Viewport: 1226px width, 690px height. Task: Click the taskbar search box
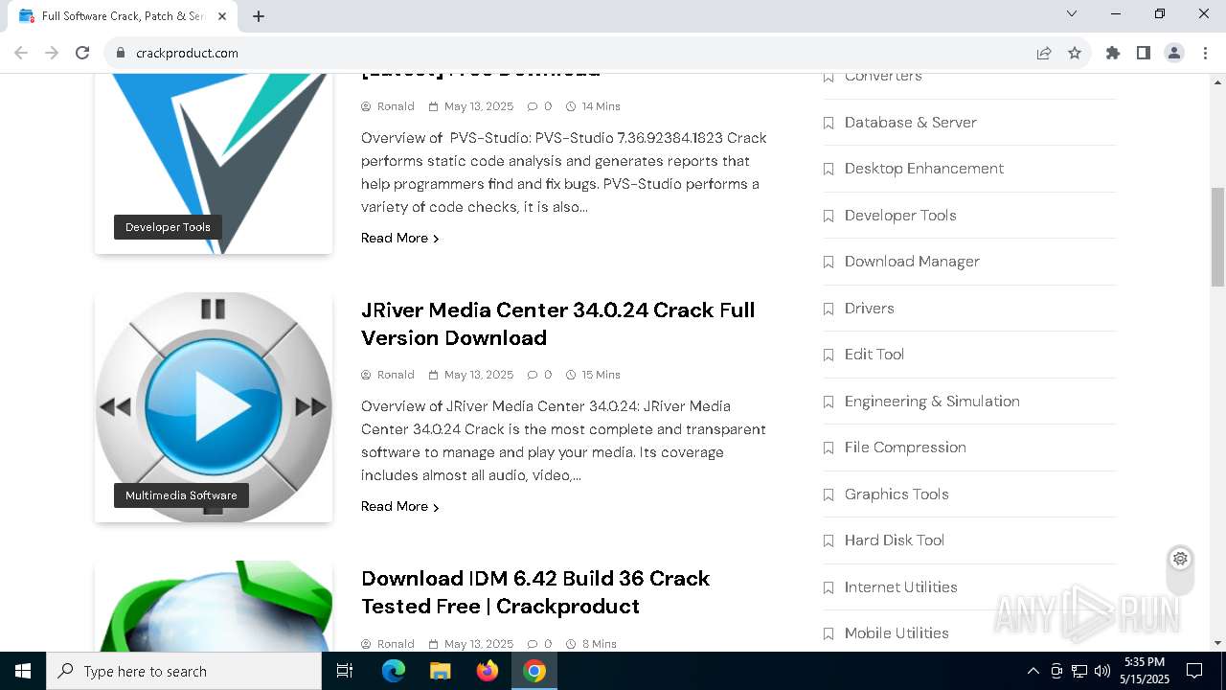[x=184, y=671]
